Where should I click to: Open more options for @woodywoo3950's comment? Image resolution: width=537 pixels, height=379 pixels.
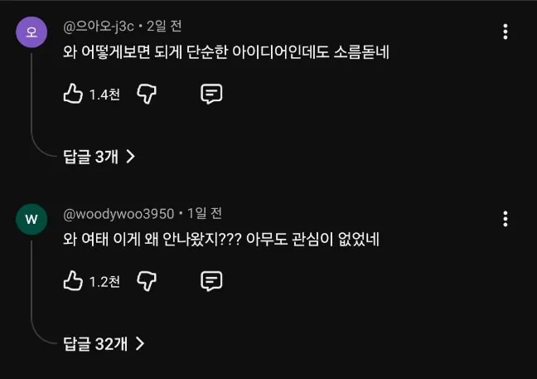(x=506, y=219)
